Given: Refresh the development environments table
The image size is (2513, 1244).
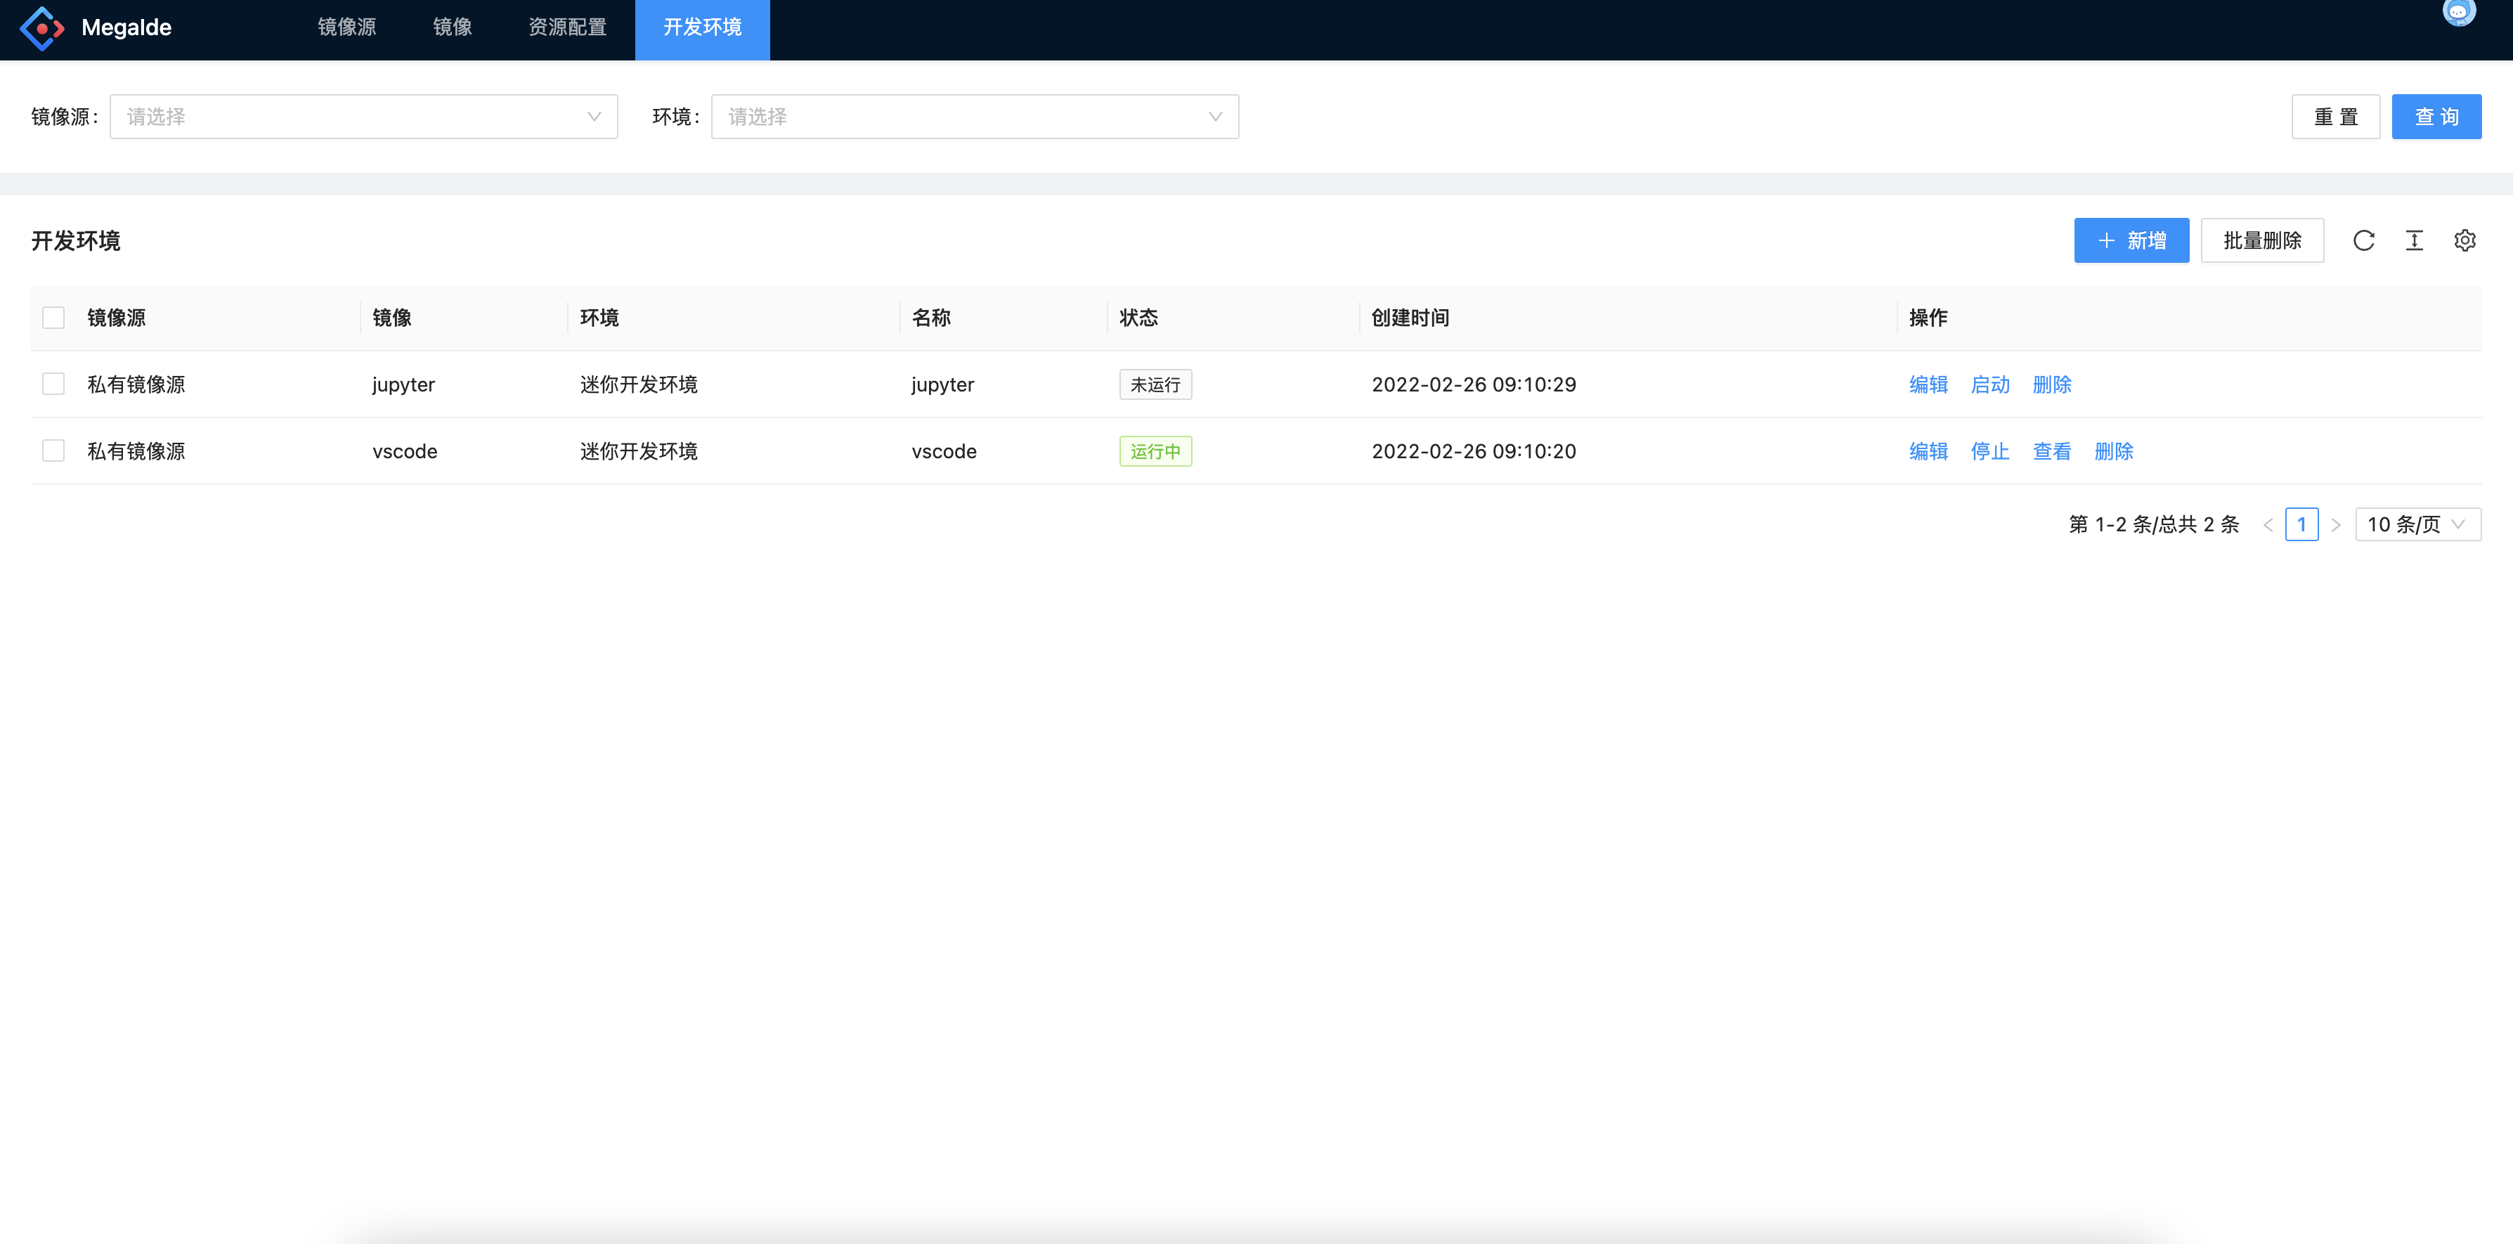Looking at the screenshot, I should tap(2364, 240).
